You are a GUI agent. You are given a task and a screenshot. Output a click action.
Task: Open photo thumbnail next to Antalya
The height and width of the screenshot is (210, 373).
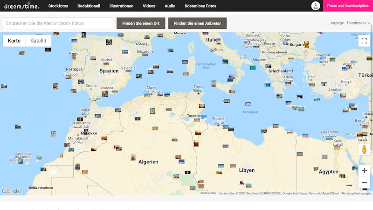343,96
